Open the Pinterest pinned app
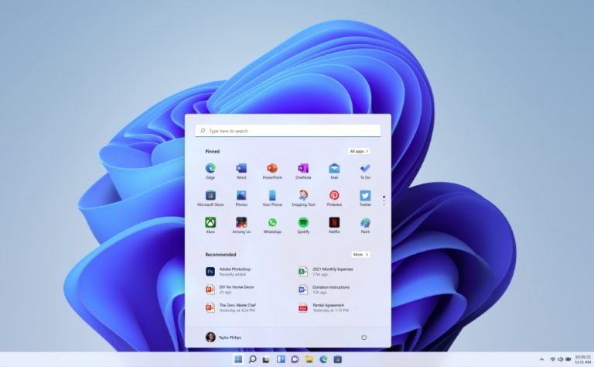Viewport: 594px width, 367px height. pyautogui.click(x=334, y=196)
